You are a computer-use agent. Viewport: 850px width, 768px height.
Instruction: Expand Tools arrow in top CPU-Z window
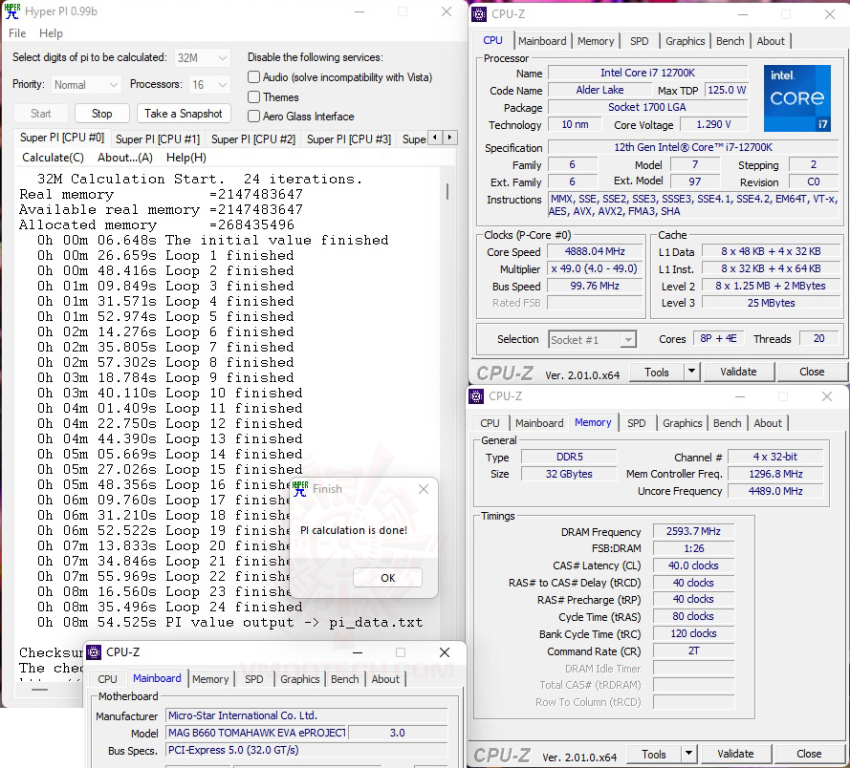point(691,372)
